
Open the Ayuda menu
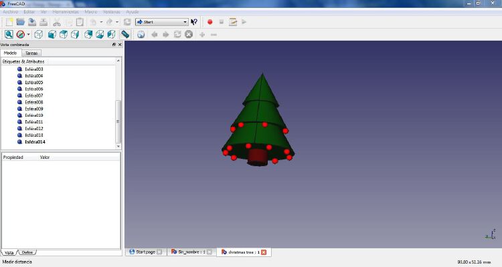[x=133, y=12]
